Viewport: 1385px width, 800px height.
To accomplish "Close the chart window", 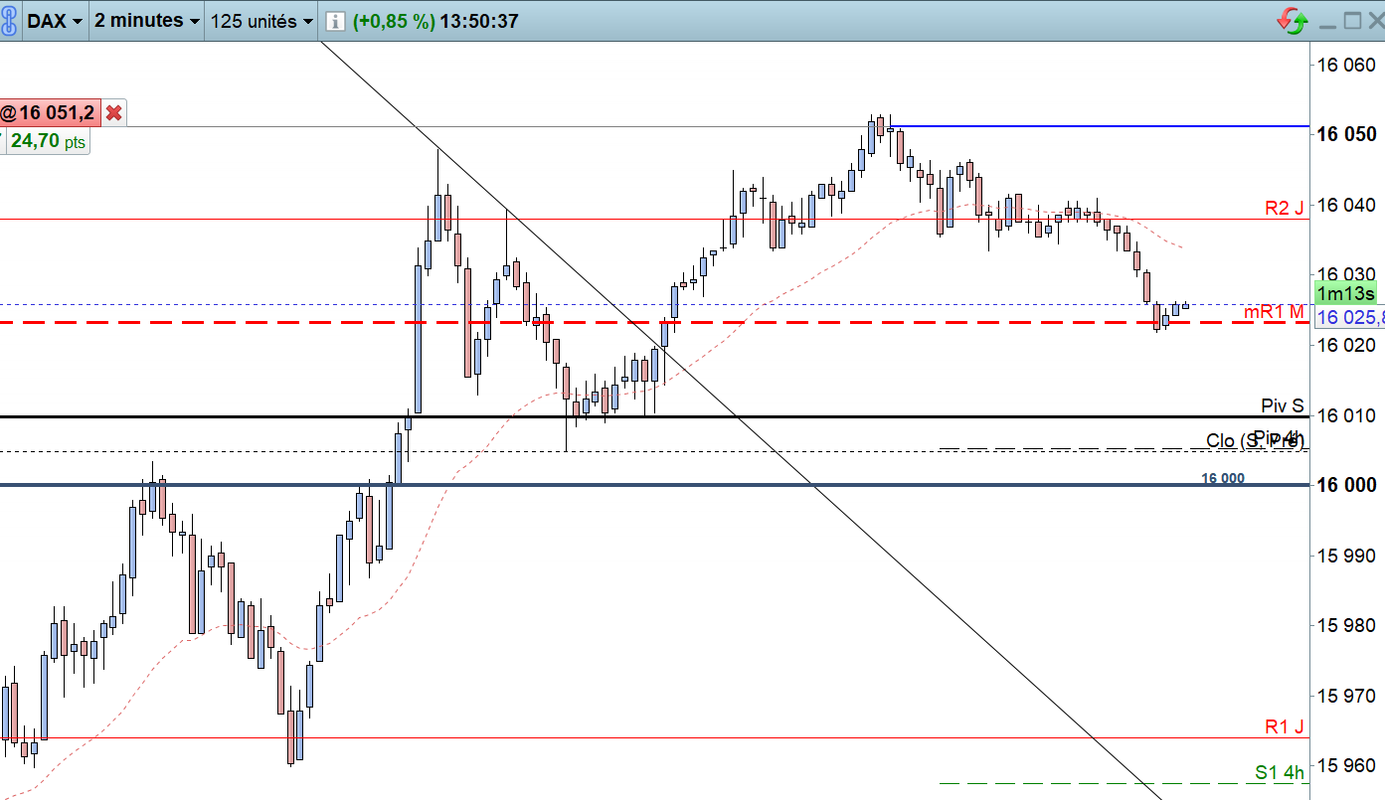I will 1375,21.
